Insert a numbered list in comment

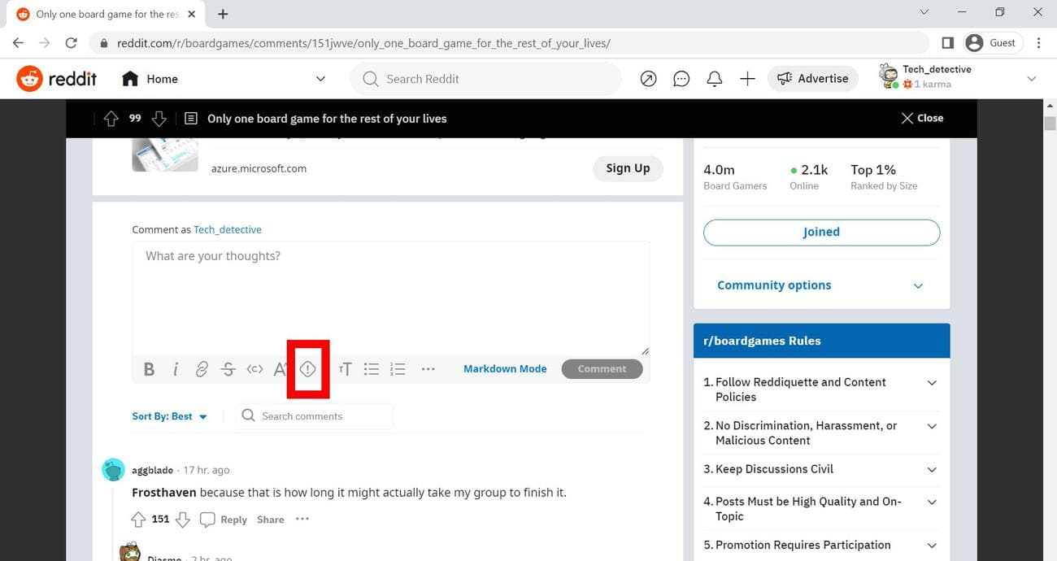click(x=398, y=369)
